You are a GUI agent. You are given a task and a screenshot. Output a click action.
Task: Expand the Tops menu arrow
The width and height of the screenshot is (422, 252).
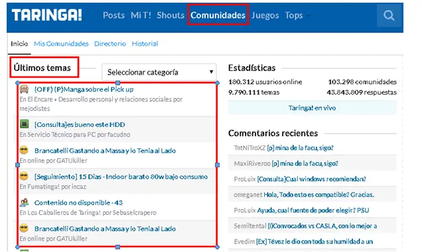pyautogui.click(x=309, y=16)
